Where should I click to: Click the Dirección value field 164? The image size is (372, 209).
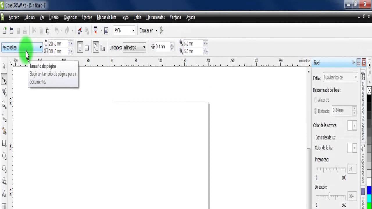pyautogui.click(x=351, y=197)
